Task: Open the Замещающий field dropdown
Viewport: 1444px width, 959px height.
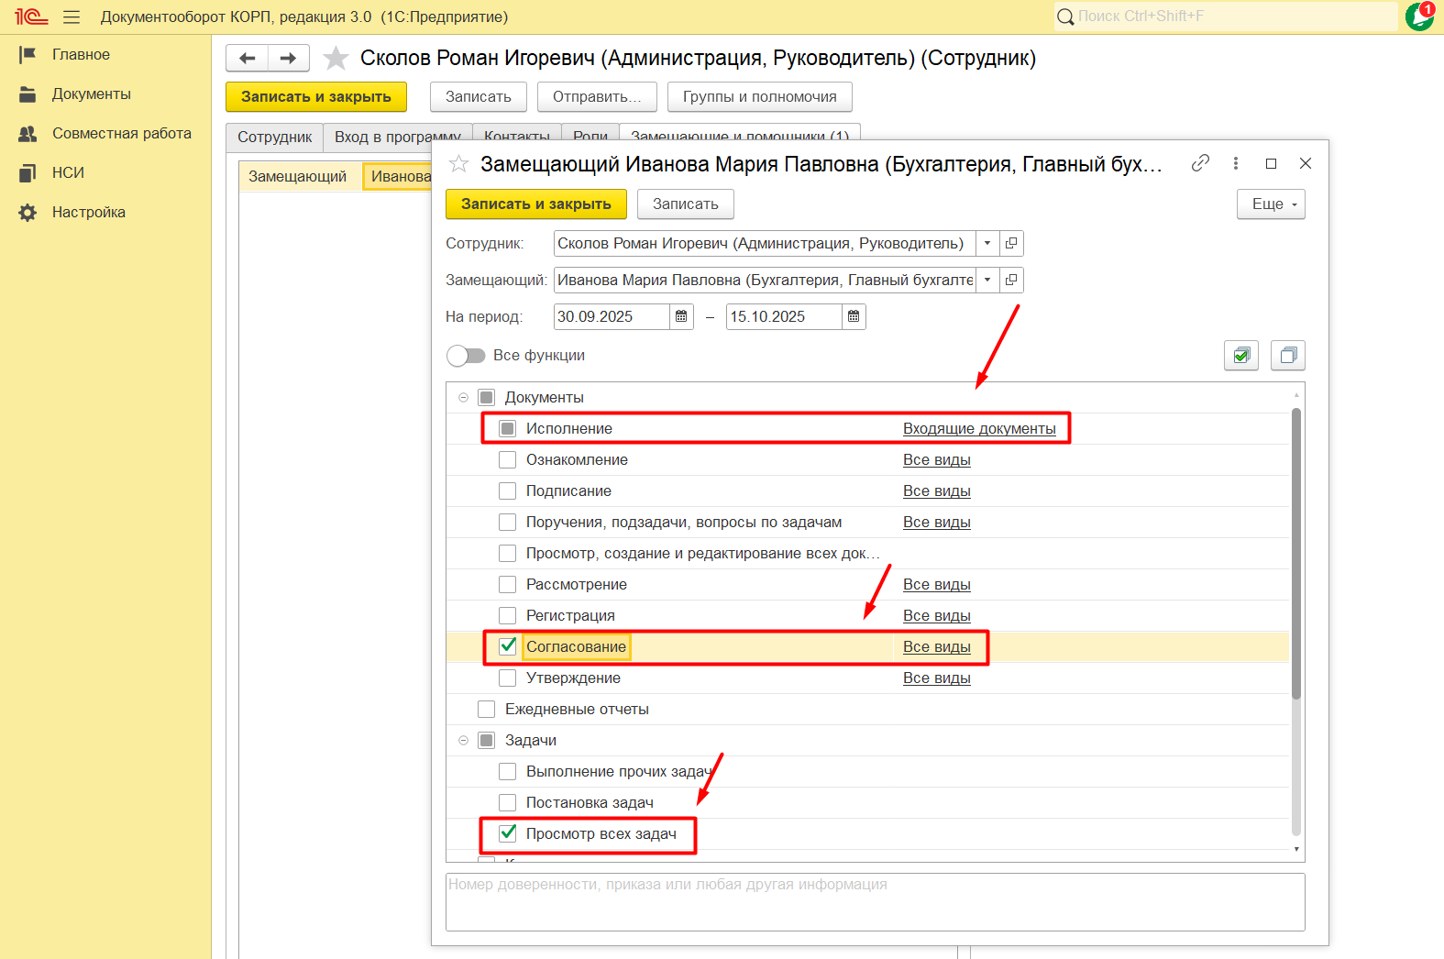Action: (987, 280)
